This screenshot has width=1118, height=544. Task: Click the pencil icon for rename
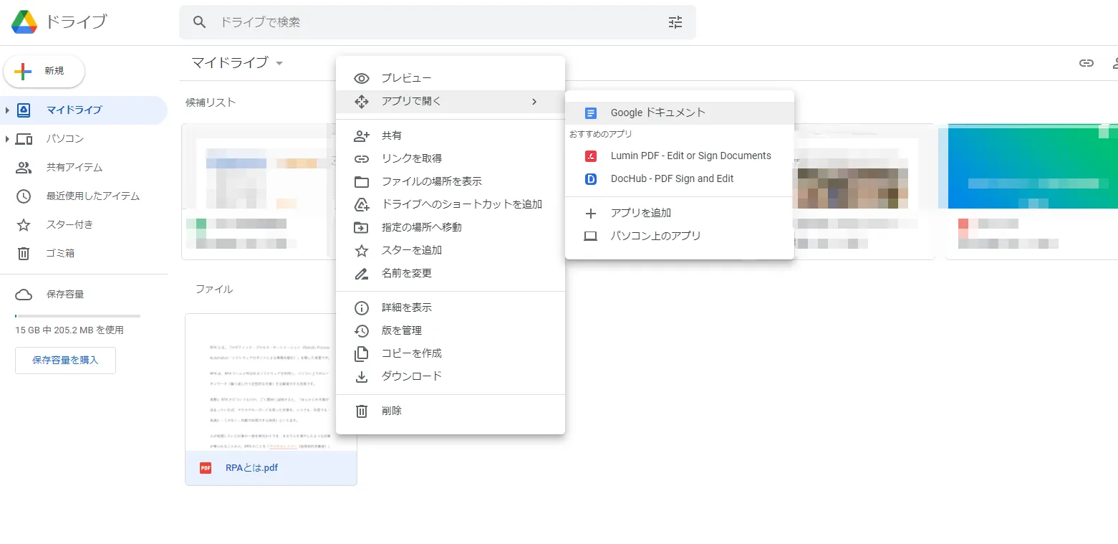(362, 273)
